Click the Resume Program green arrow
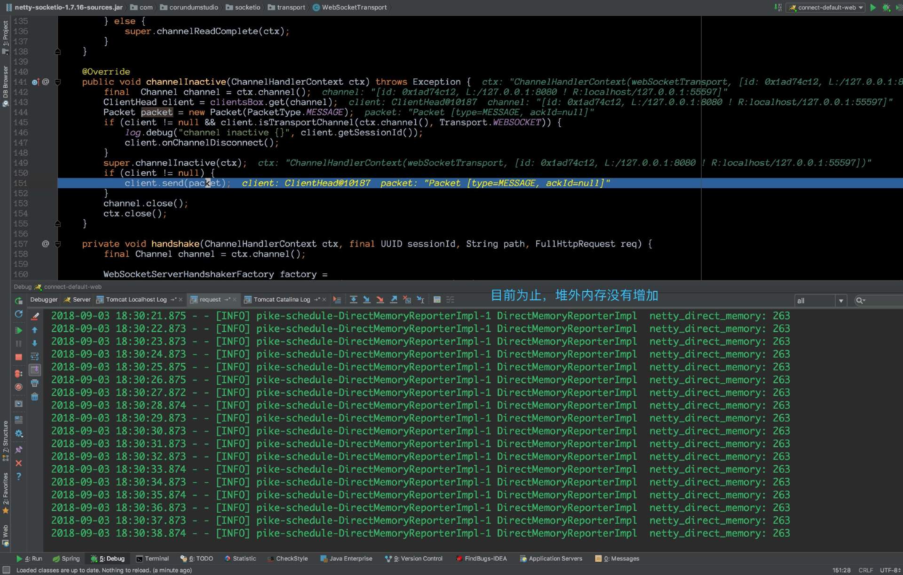The image size is (903, 575). (x=19, y=330)
